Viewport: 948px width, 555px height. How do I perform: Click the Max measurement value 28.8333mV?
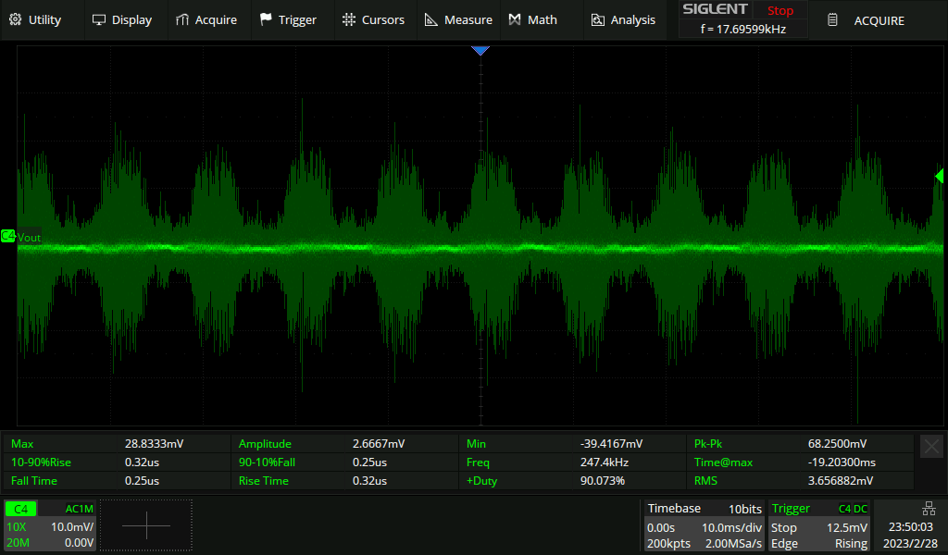155,443
